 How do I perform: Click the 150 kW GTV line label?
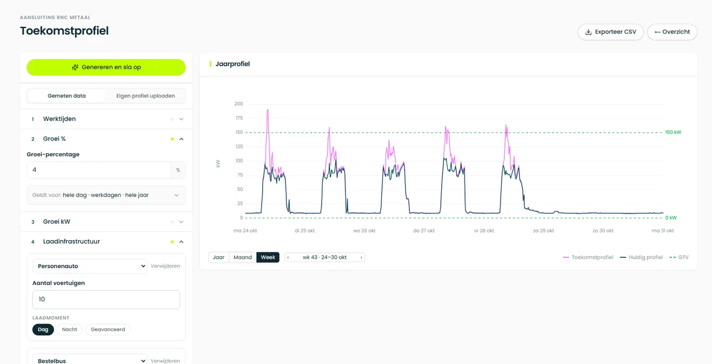pos(673,132)
